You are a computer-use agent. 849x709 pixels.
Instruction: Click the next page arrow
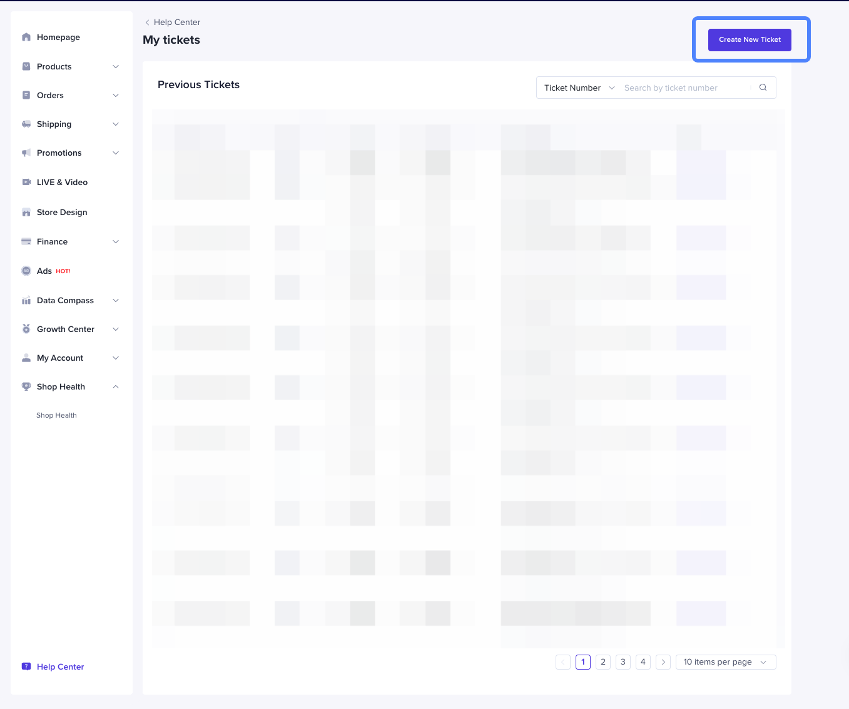[x=663, y=662]
